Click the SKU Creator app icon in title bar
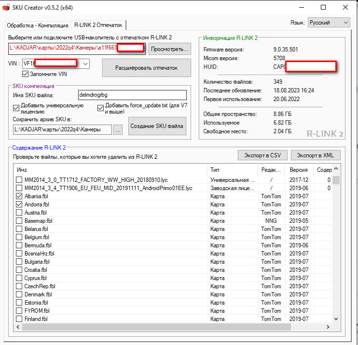Screen dimensions: 358x345 [x=6, y=8]
